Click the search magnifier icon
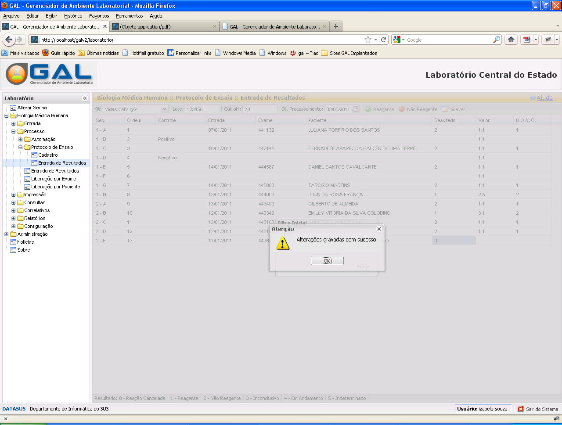This screenshot has height=425, width=562. click(497, 40)
